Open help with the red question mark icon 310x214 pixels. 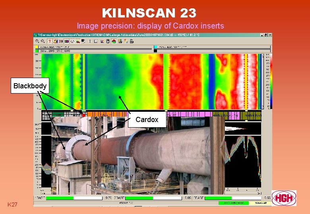50,41
